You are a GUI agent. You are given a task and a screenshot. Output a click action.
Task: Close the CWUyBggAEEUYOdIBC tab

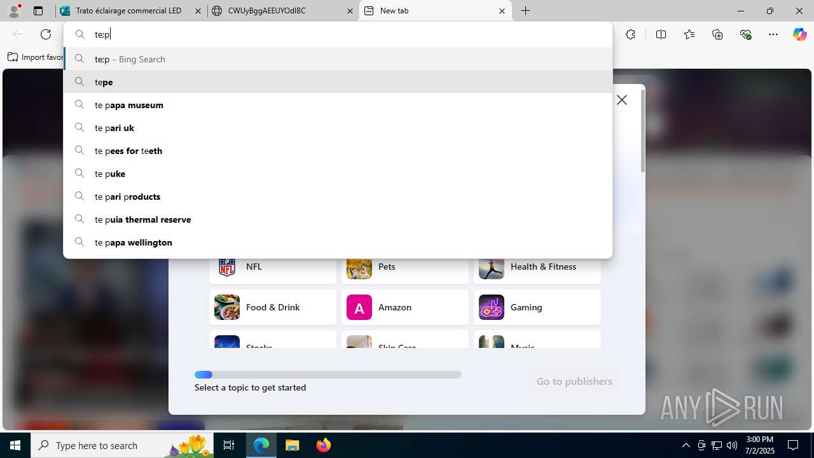(350, 11)
